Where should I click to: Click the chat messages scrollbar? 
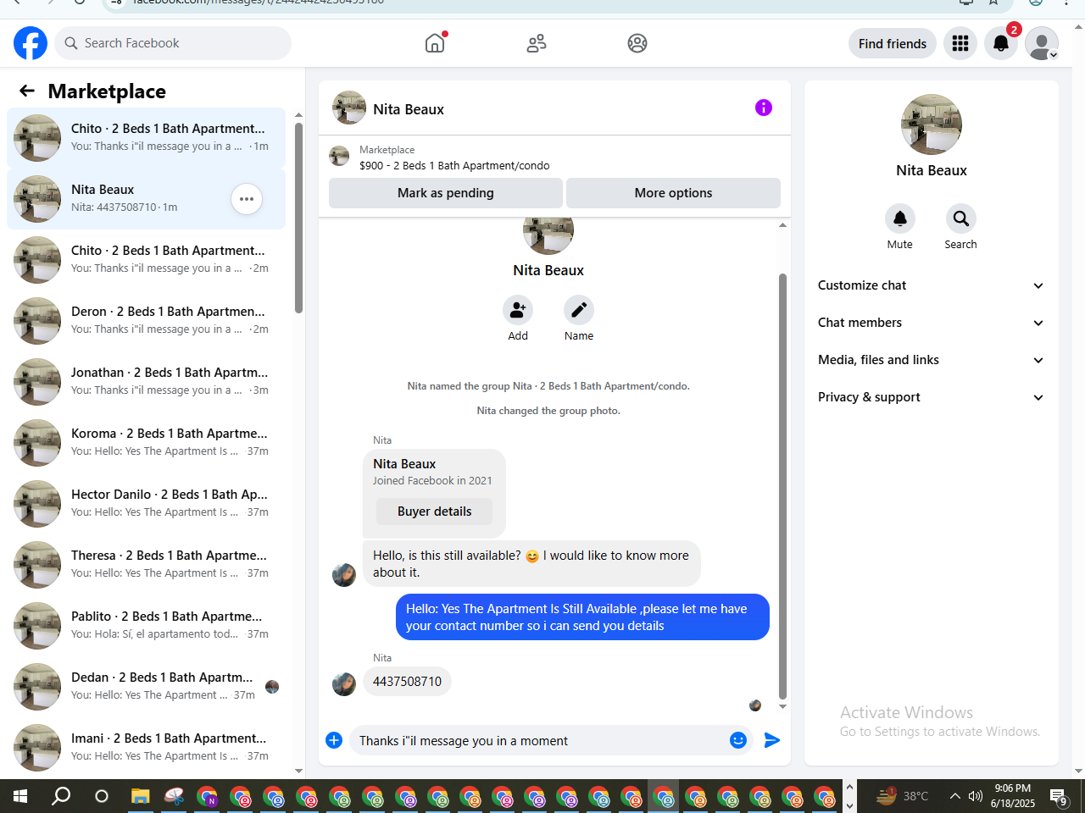[x=782, y=487]
